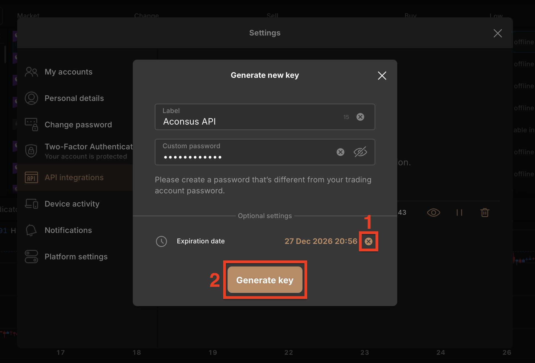The height and width of the screenshot is (363, 535).
Task: Reveal the Custom password with the eye toggle
Action: tap(360, 152)
